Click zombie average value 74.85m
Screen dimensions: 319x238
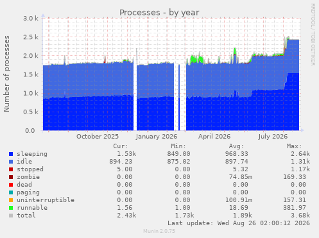click(241, 177)
